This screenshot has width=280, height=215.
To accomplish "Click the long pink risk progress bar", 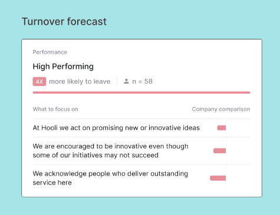I will 141,92.
